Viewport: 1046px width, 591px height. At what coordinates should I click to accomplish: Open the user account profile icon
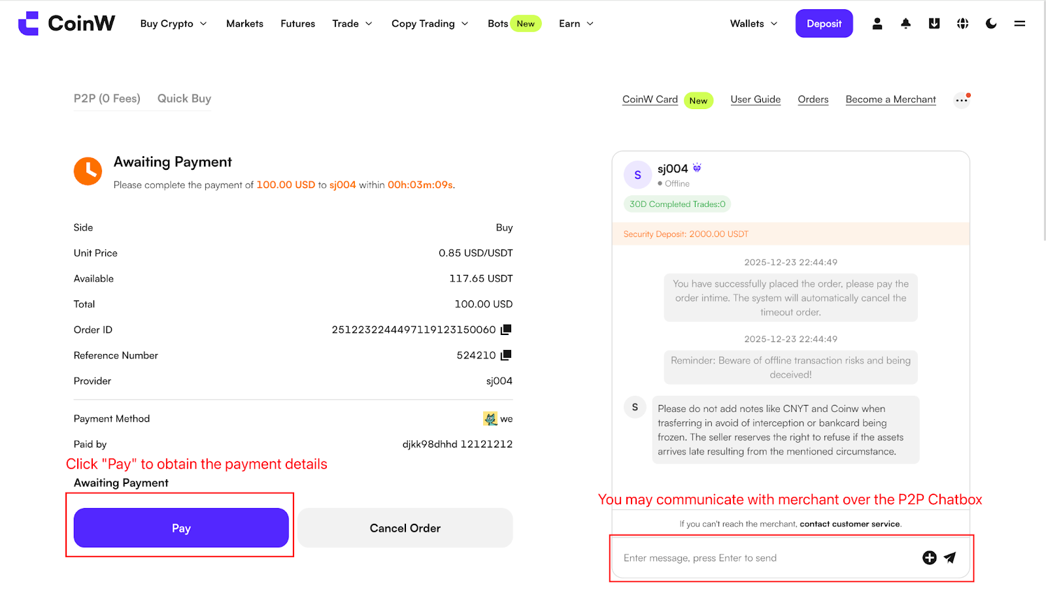(877, 24)
